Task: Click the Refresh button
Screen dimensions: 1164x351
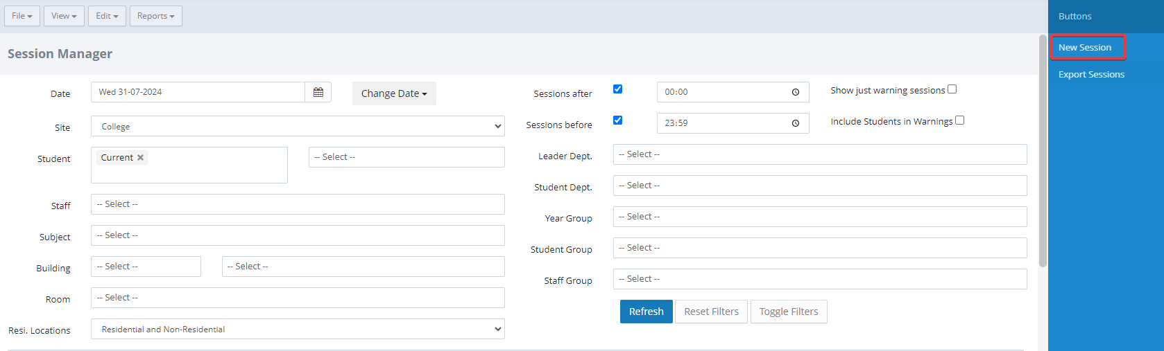Action: click(646, 312)
